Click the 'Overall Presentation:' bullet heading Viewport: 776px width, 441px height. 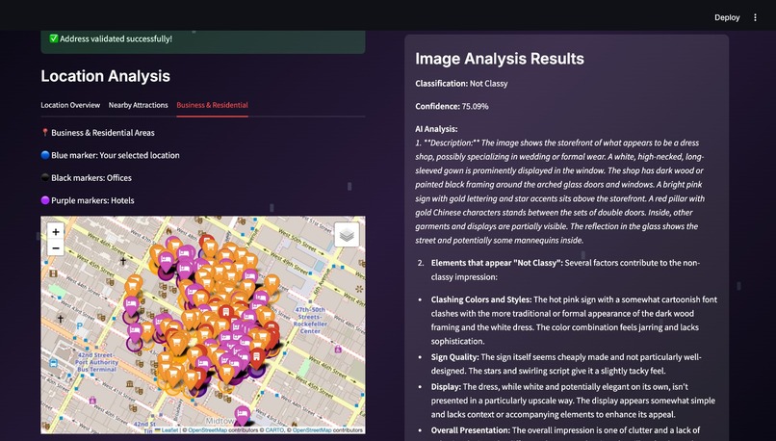[x=470, y=430]
